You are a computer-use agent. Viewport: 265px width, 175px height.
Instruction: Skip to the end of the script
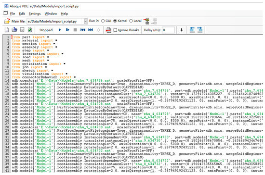[x=91, y=30]
